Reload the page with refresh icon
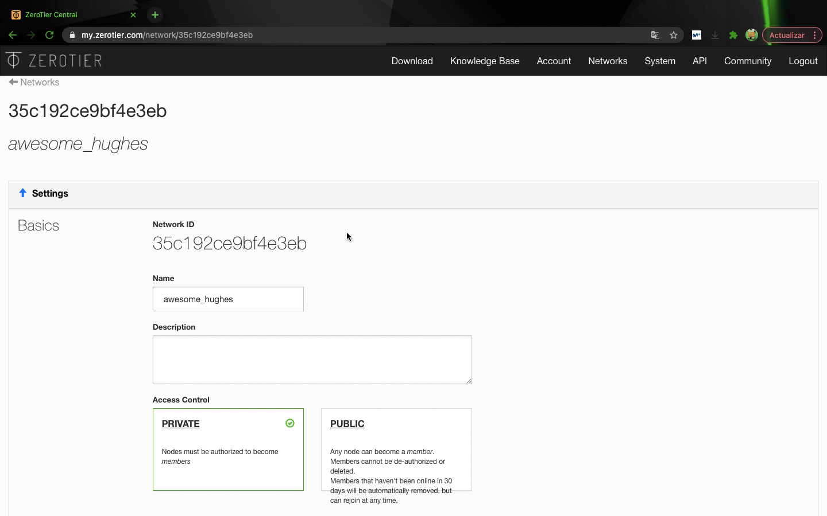Screen dimensions: 827x516 tap(49, 35)
